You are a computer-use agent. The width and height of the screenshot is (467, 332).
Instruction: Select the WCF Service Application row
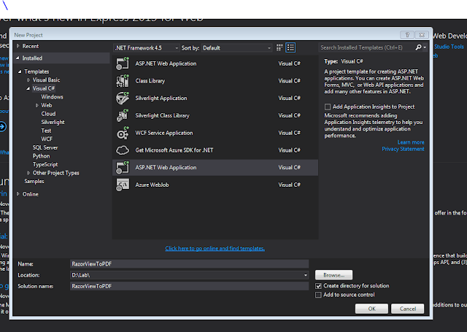tap(215, 133)
